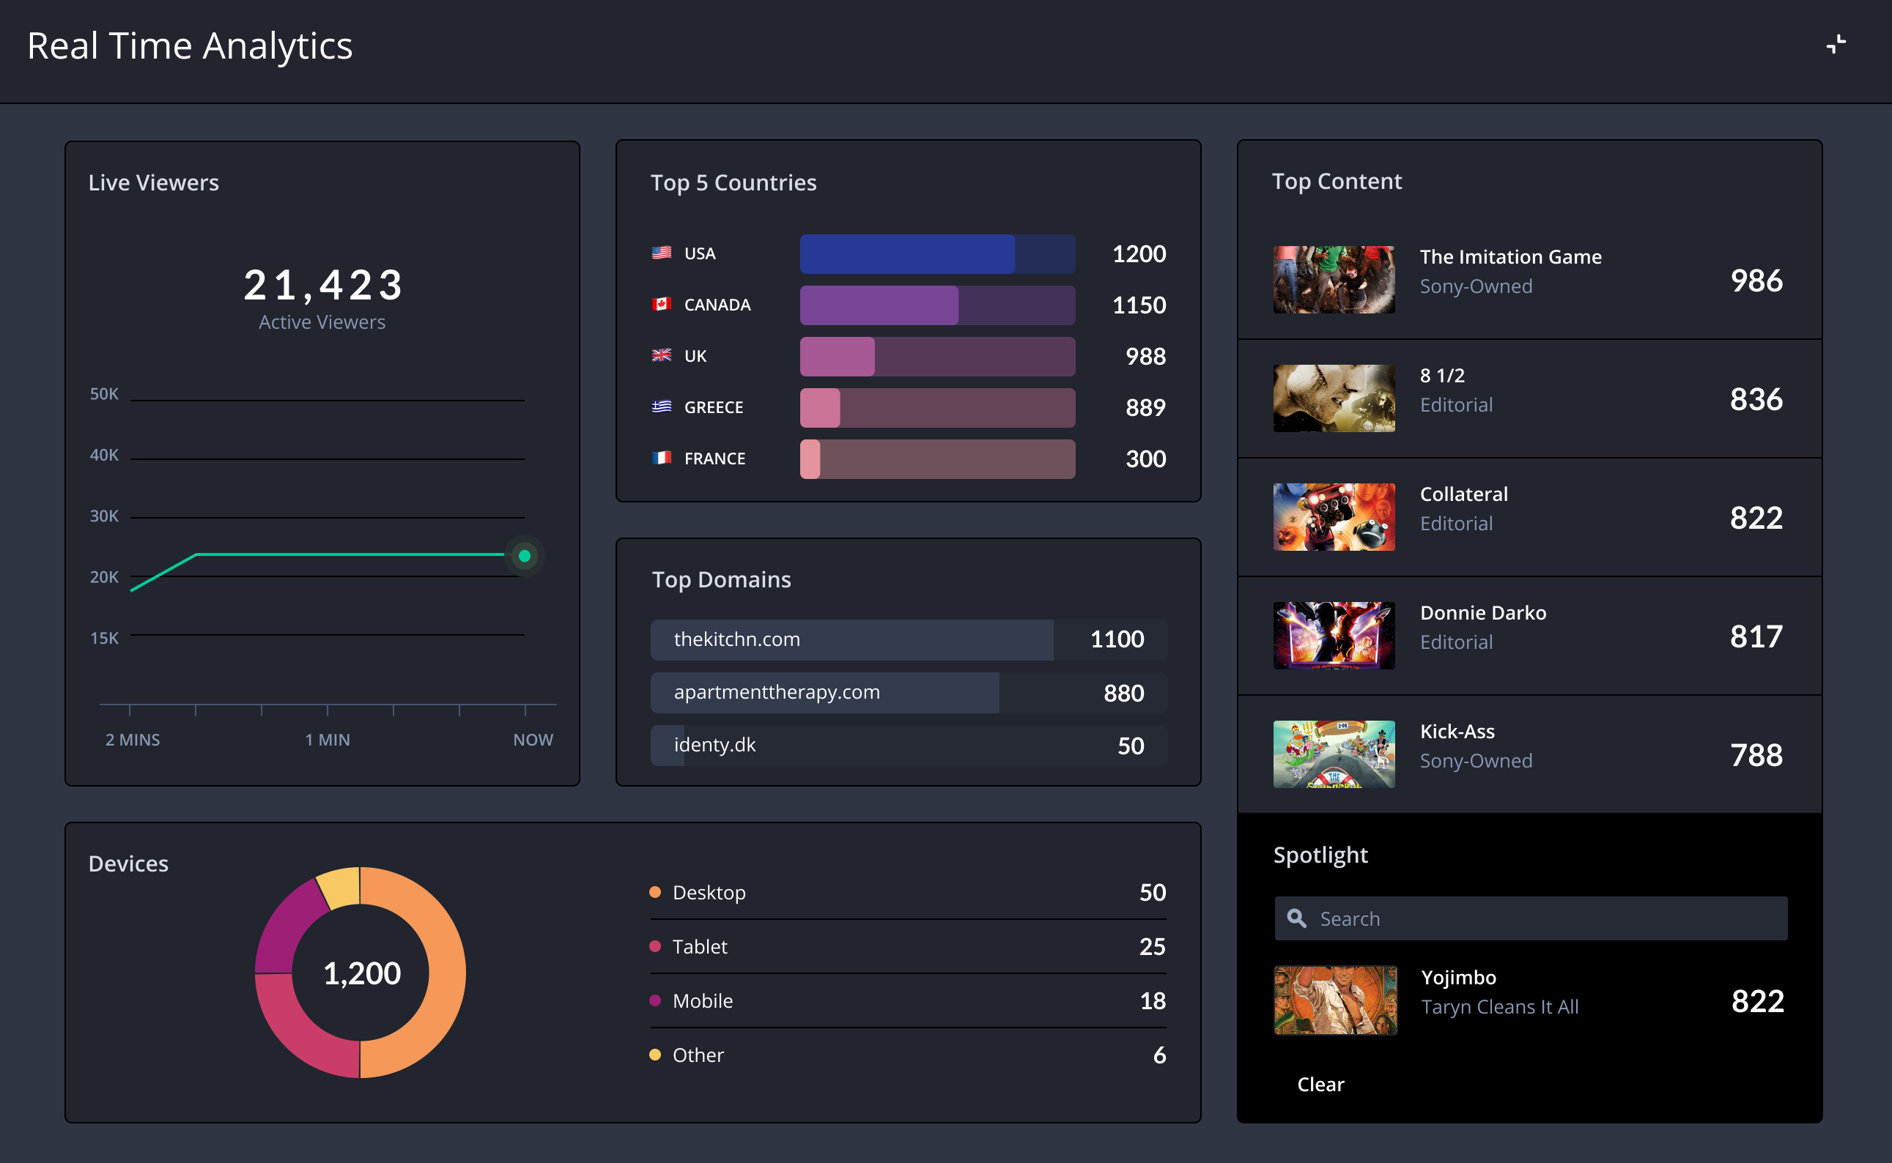Open The Imitation Game thumbnail
This screenshot has height=1163, width=1892.
tap(1334, 279)
